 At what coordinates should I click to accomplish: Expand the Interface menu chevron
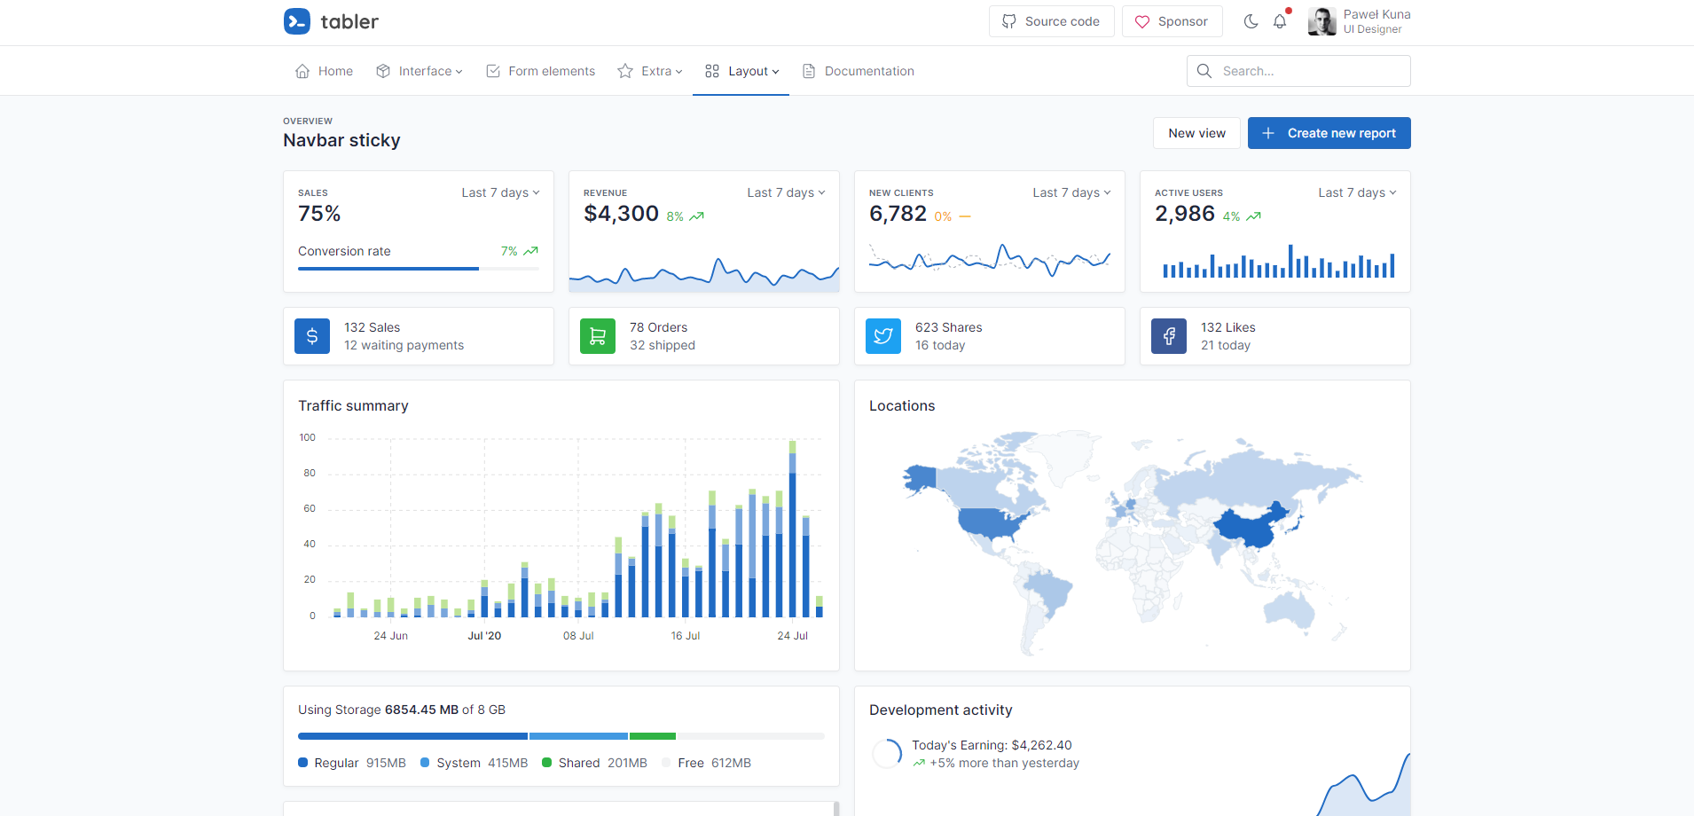[x=459, y=72]
